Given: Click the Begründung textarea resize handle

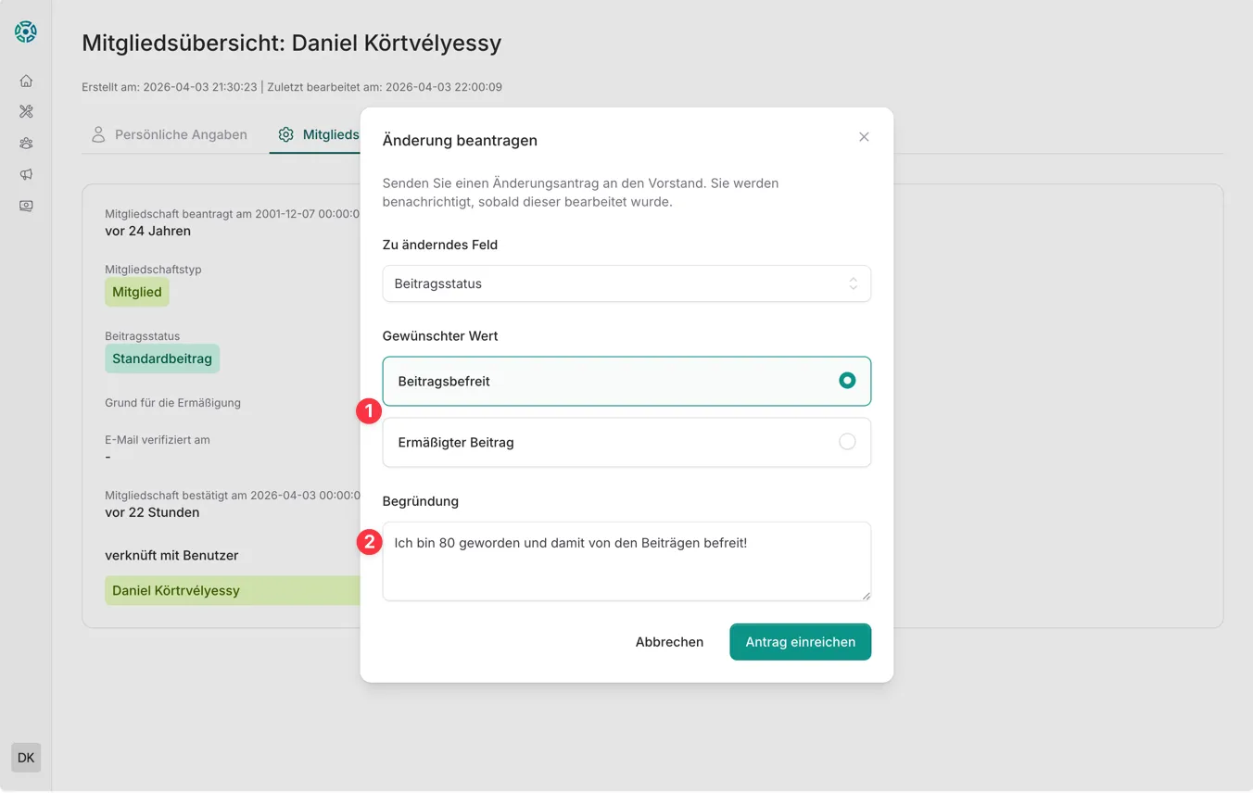Looking at the screenshot, I should tap(867, 596).
